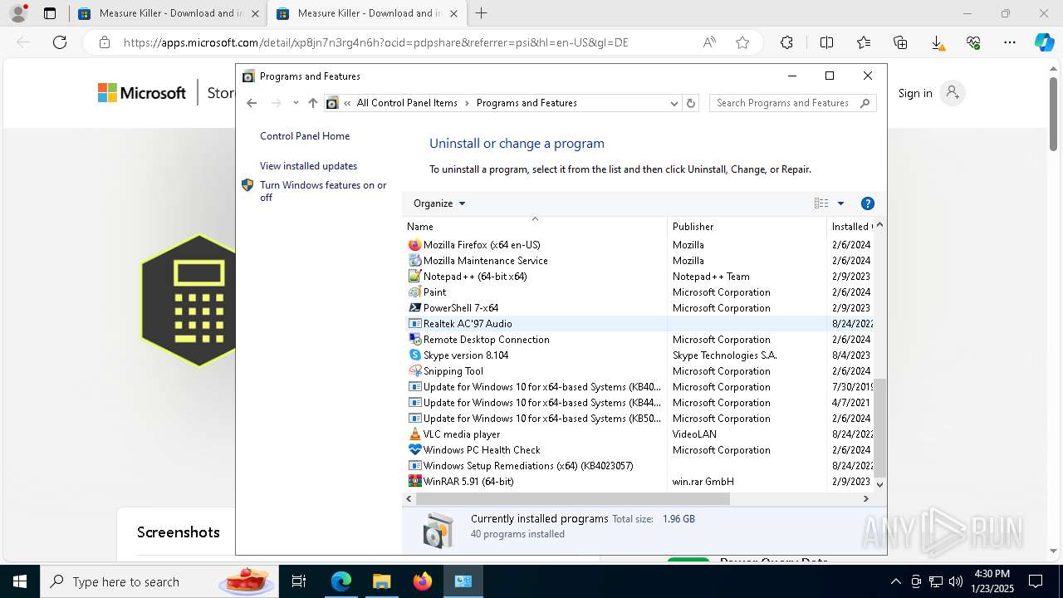Refresh the Programs and Features list
This screenshot has height=598, width=1063.
pyautogui.click(x=690, y=103)
